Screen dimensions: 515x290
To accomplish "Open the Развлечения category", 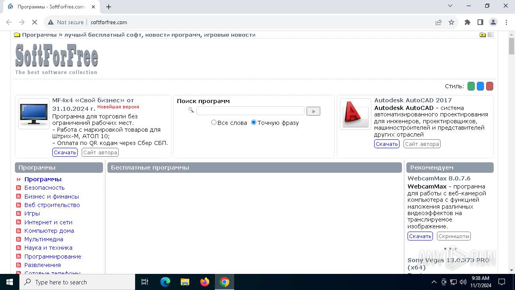I will [43, 265].
